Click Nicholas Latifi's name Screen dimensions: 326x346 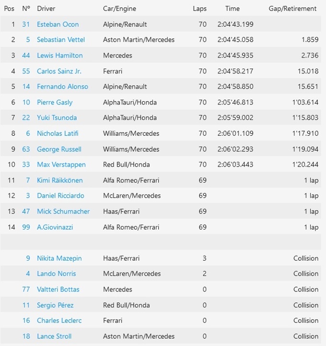58,133
